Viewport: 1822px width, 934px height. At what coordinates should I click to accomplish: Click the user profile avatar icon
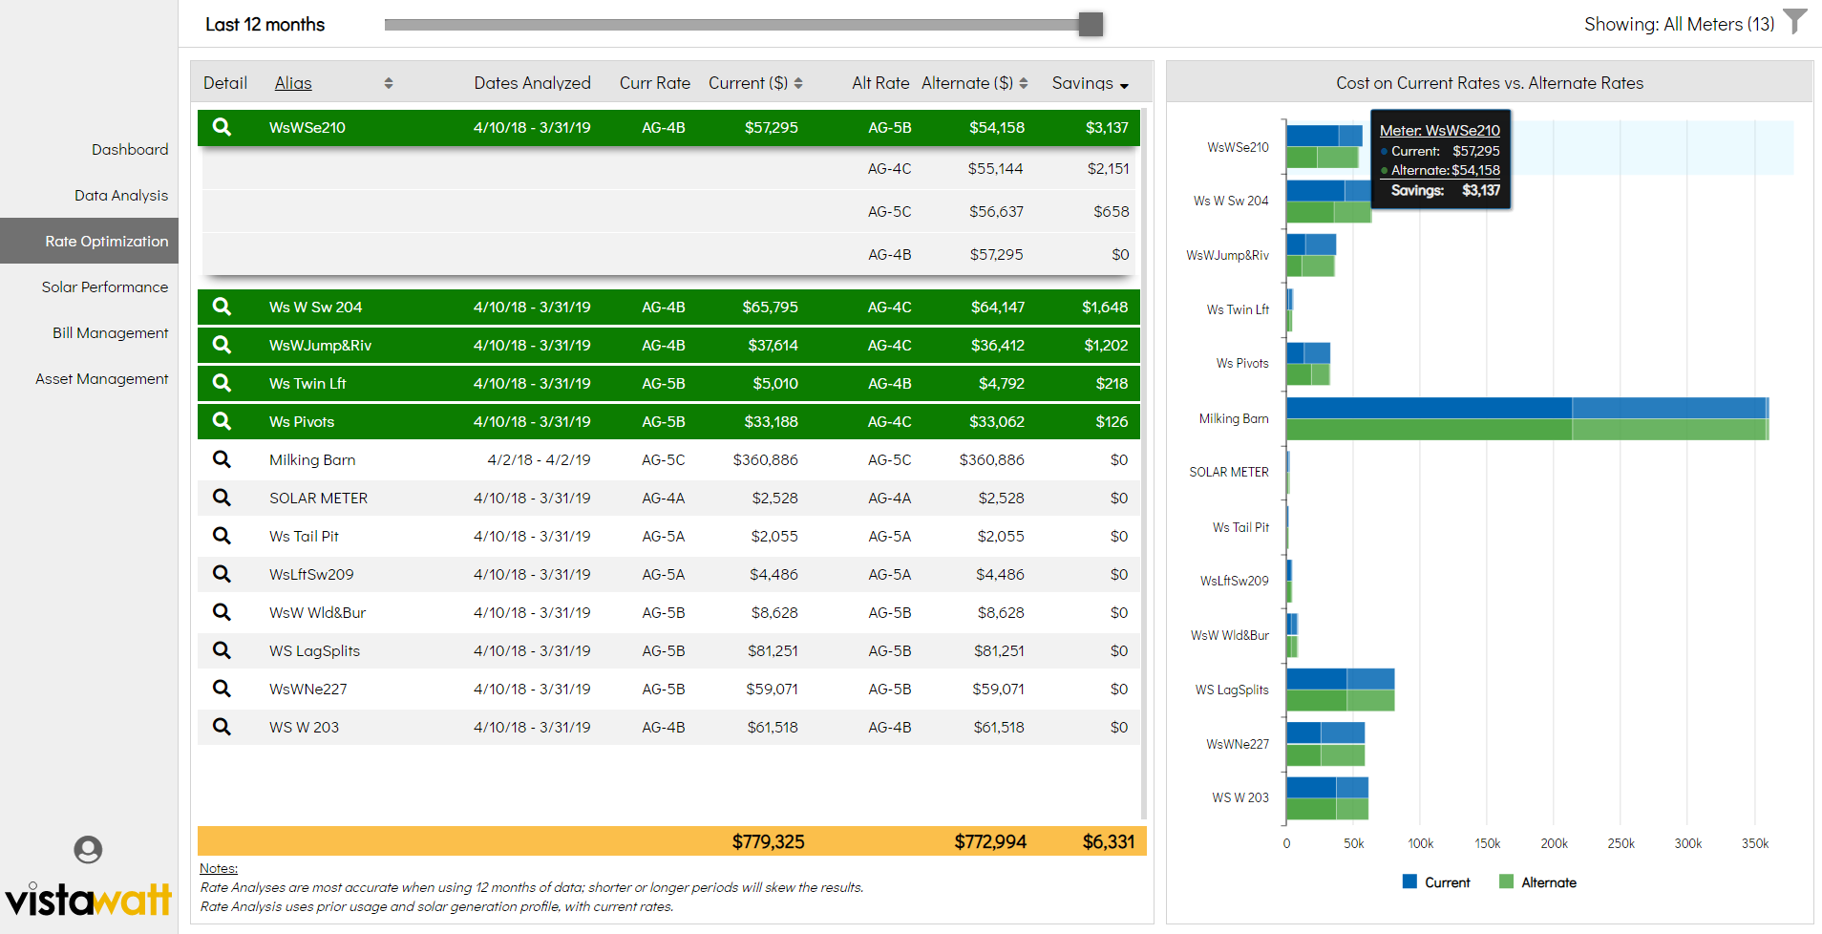[88, 850]
